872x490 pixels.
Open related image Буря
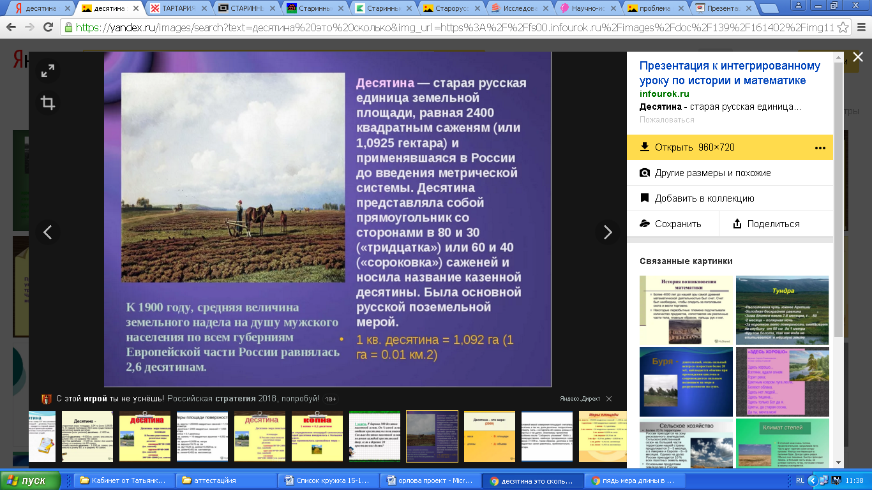(x=686, y=382)
